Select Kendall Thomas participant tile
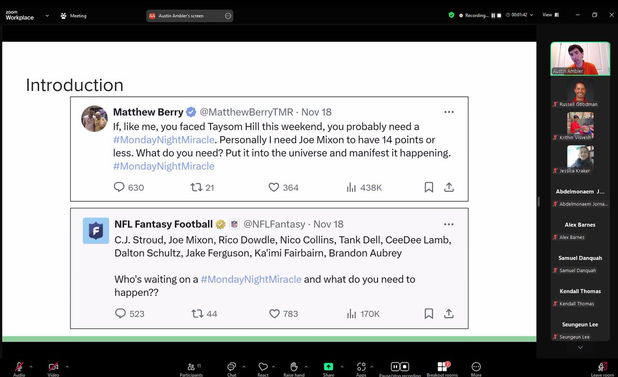Image resolution: width=618 pixels, height=377 pixels. [x=580, y=291]
